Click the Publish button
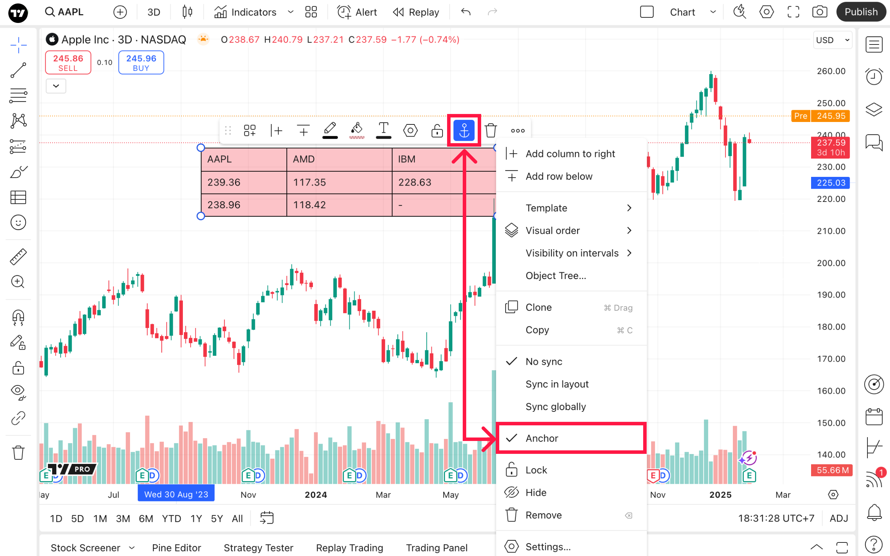This screenshot has width=890, height=556. coord(860,12)
